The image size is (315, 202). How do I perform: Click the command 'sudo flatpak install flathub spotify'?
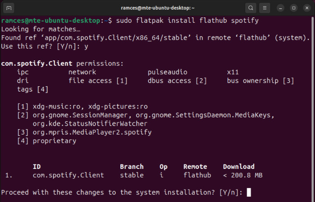click(187, 21)
